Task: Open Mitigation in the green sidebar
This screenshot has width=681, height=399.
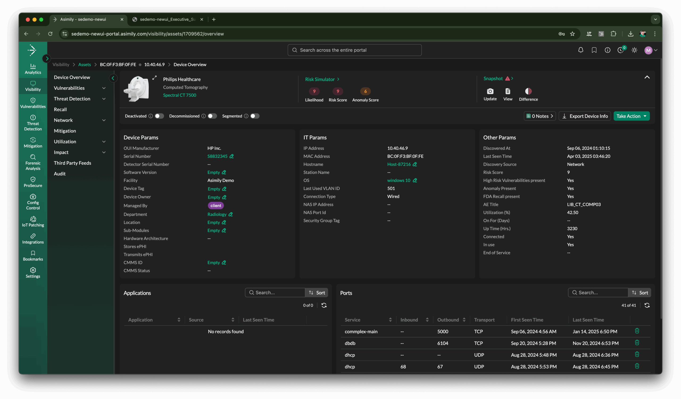Action: pyautogui.click(x=33, y=143)
